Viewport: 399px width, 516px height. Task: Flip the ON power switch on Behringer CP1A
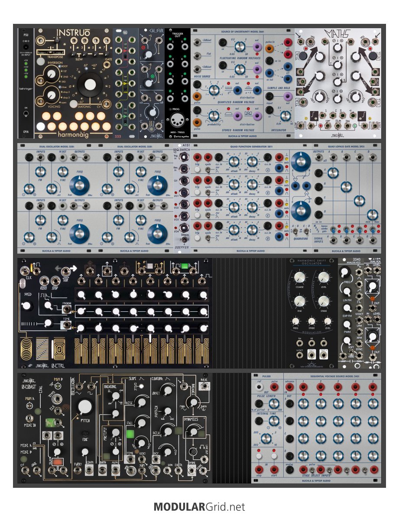26,114
